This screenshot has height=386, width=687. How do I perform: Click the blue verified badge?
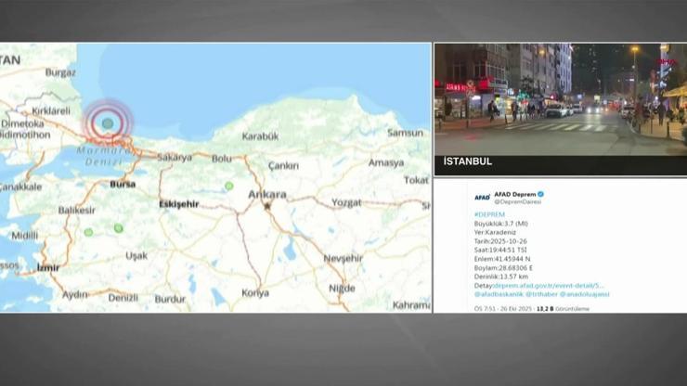click(x=540, y=194)
